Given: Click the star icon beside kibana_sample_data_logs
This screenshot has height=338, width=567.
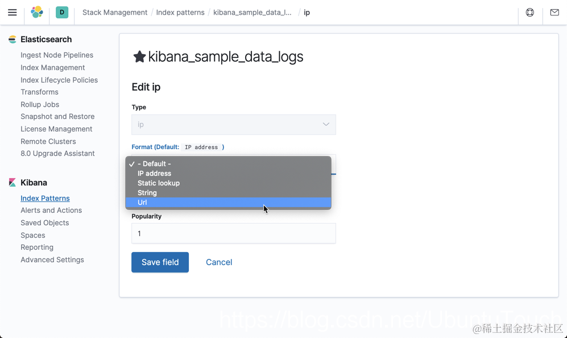Looking at the screenshot, I should 139,56.
